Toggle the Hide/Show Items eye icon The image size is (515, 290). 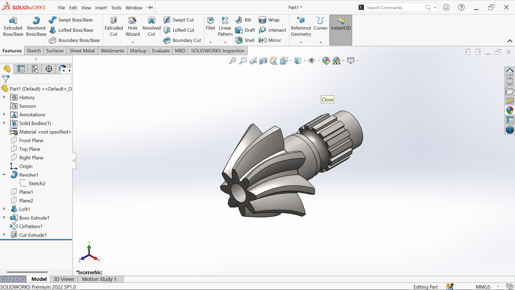click(x=312, y=61)
